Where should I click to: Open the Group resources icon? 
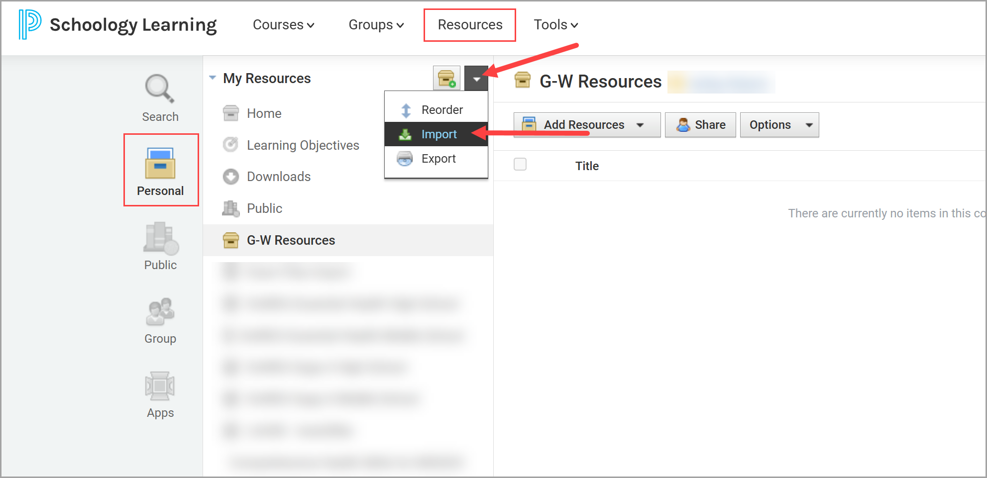coord(160,312)
